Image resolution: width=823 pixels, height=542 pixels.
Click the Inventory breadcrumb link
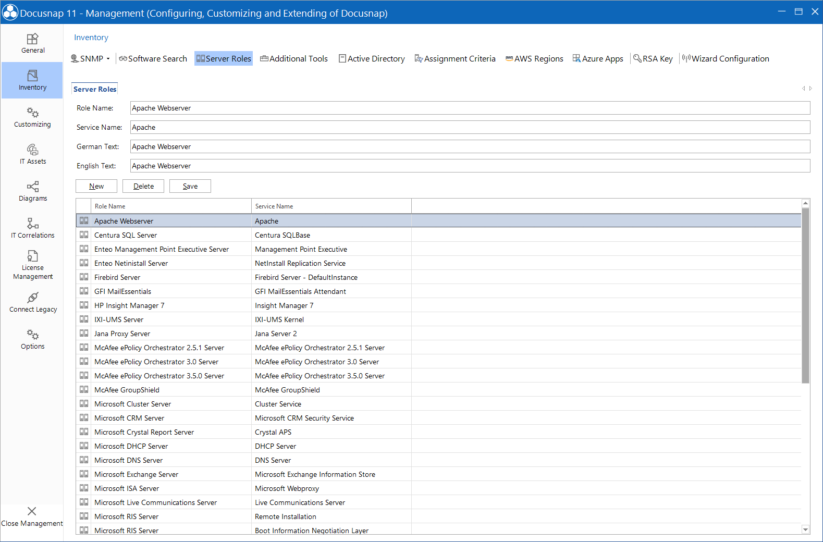pyautogui.click(x=91, y=38)
